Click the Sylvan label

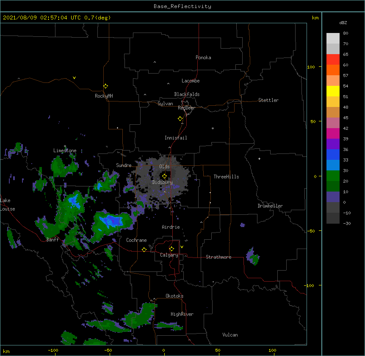[165, 104]
